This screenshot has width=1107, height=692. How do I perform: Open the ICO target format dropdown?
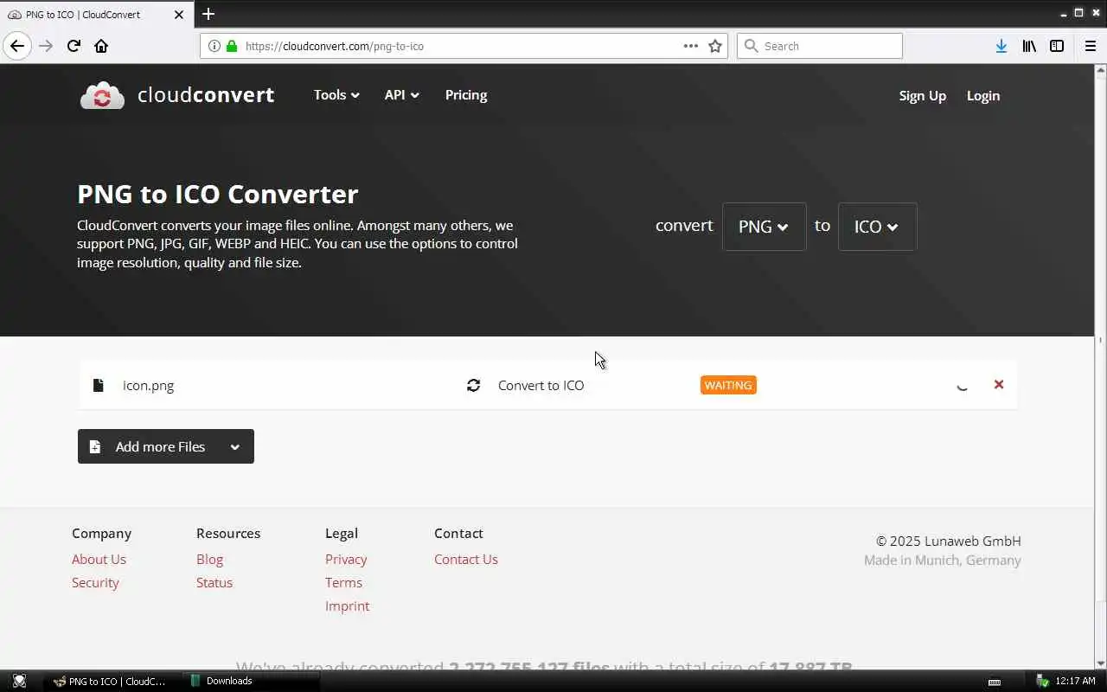(877, 227)
